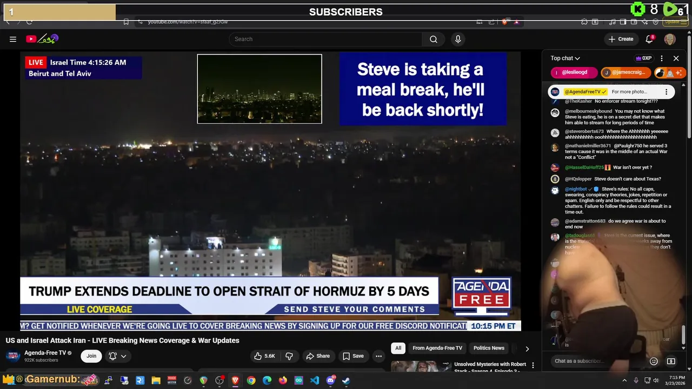This screenshot has height=389, width=692.
Task: Select the All filter chip
Action: (398, 348)
